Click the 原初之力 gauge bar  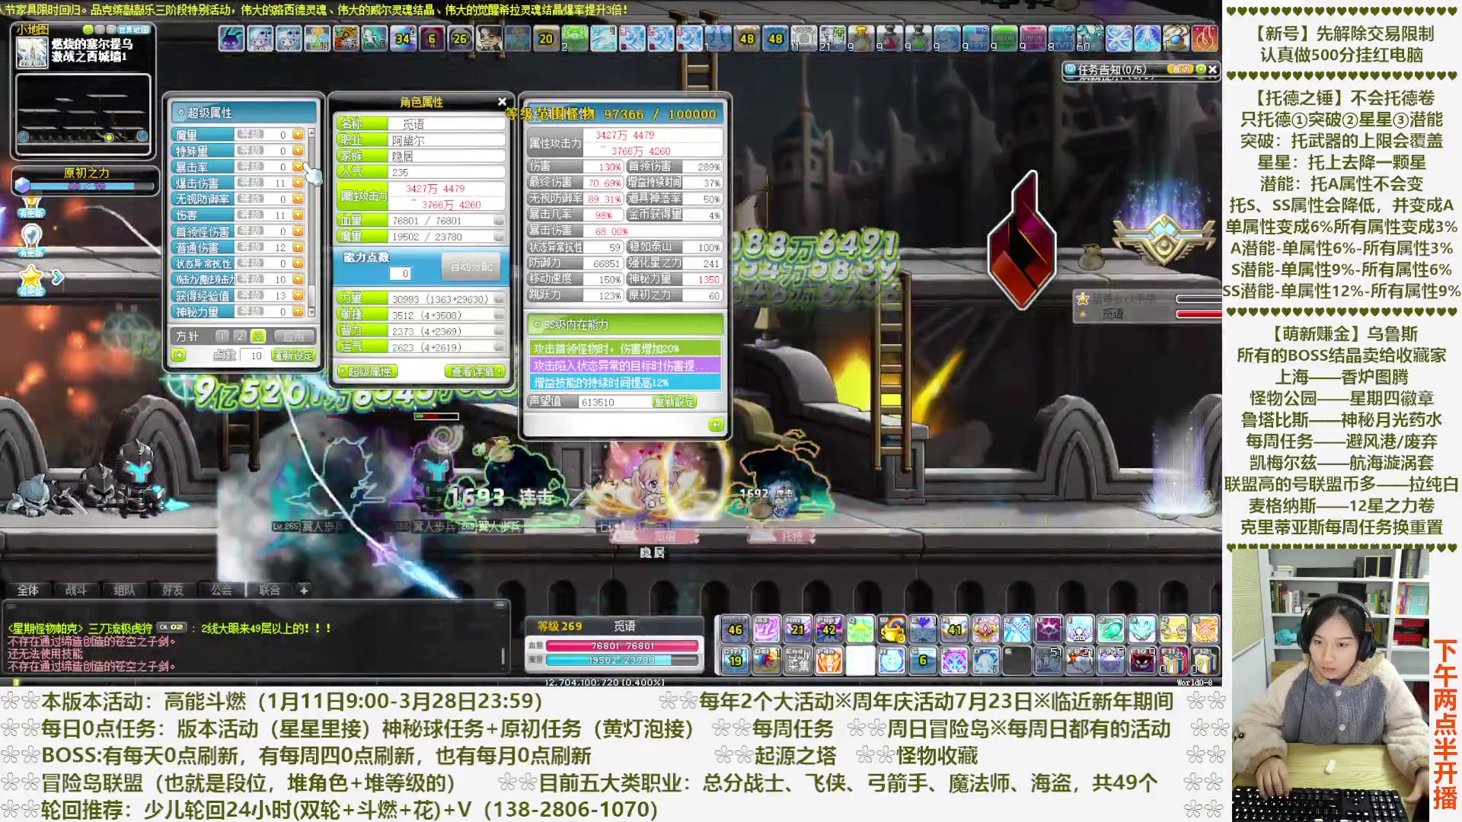92,186
